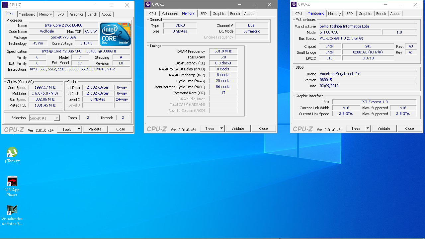
Task: Open Mainboard tab in middle CPU-Z window
Action: (x=170, y=14)
